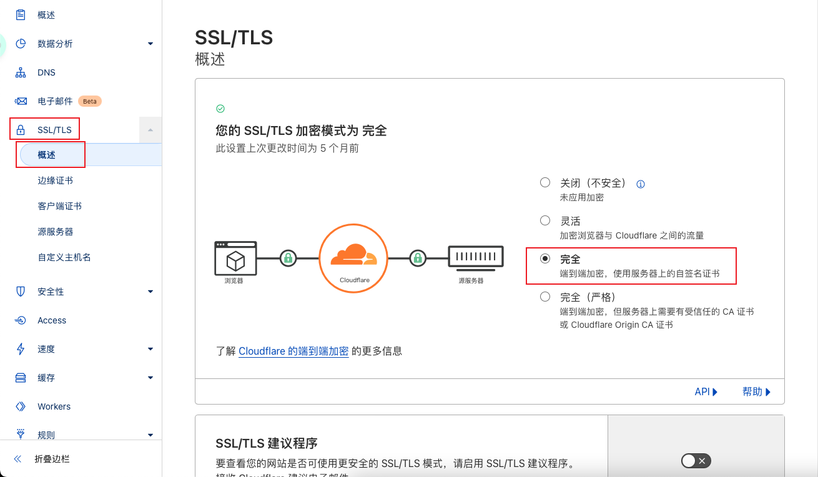The width and height of the screenshot is (818, 477).
Task: Open the 概述 submenu under SSL/TLS
Action: click(91, 155)
